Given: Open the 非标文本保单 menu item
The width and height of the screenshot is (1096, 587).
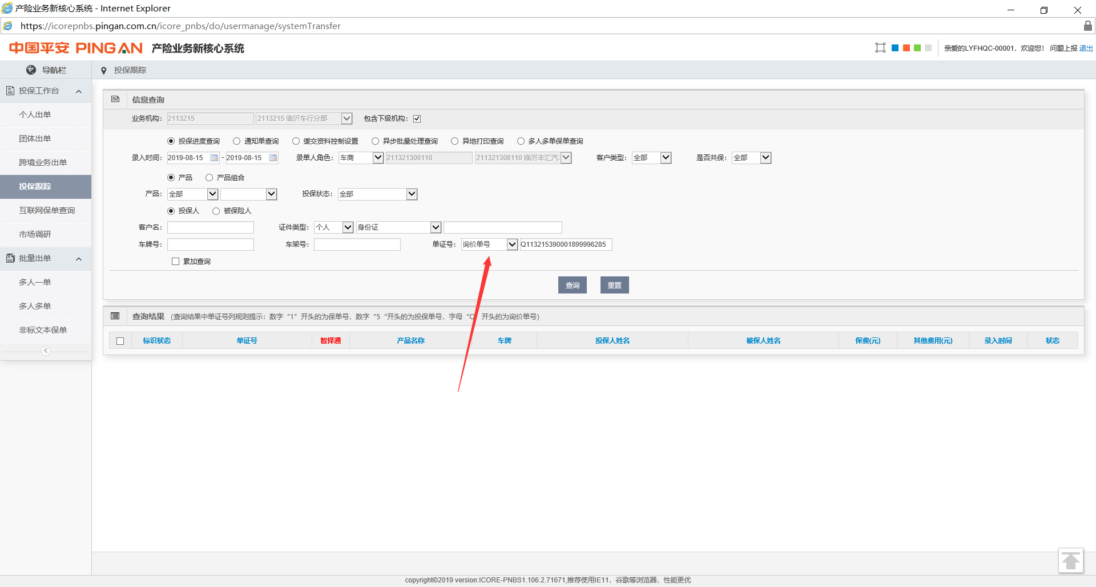Looking at the screenshot, I should (46, 330).
